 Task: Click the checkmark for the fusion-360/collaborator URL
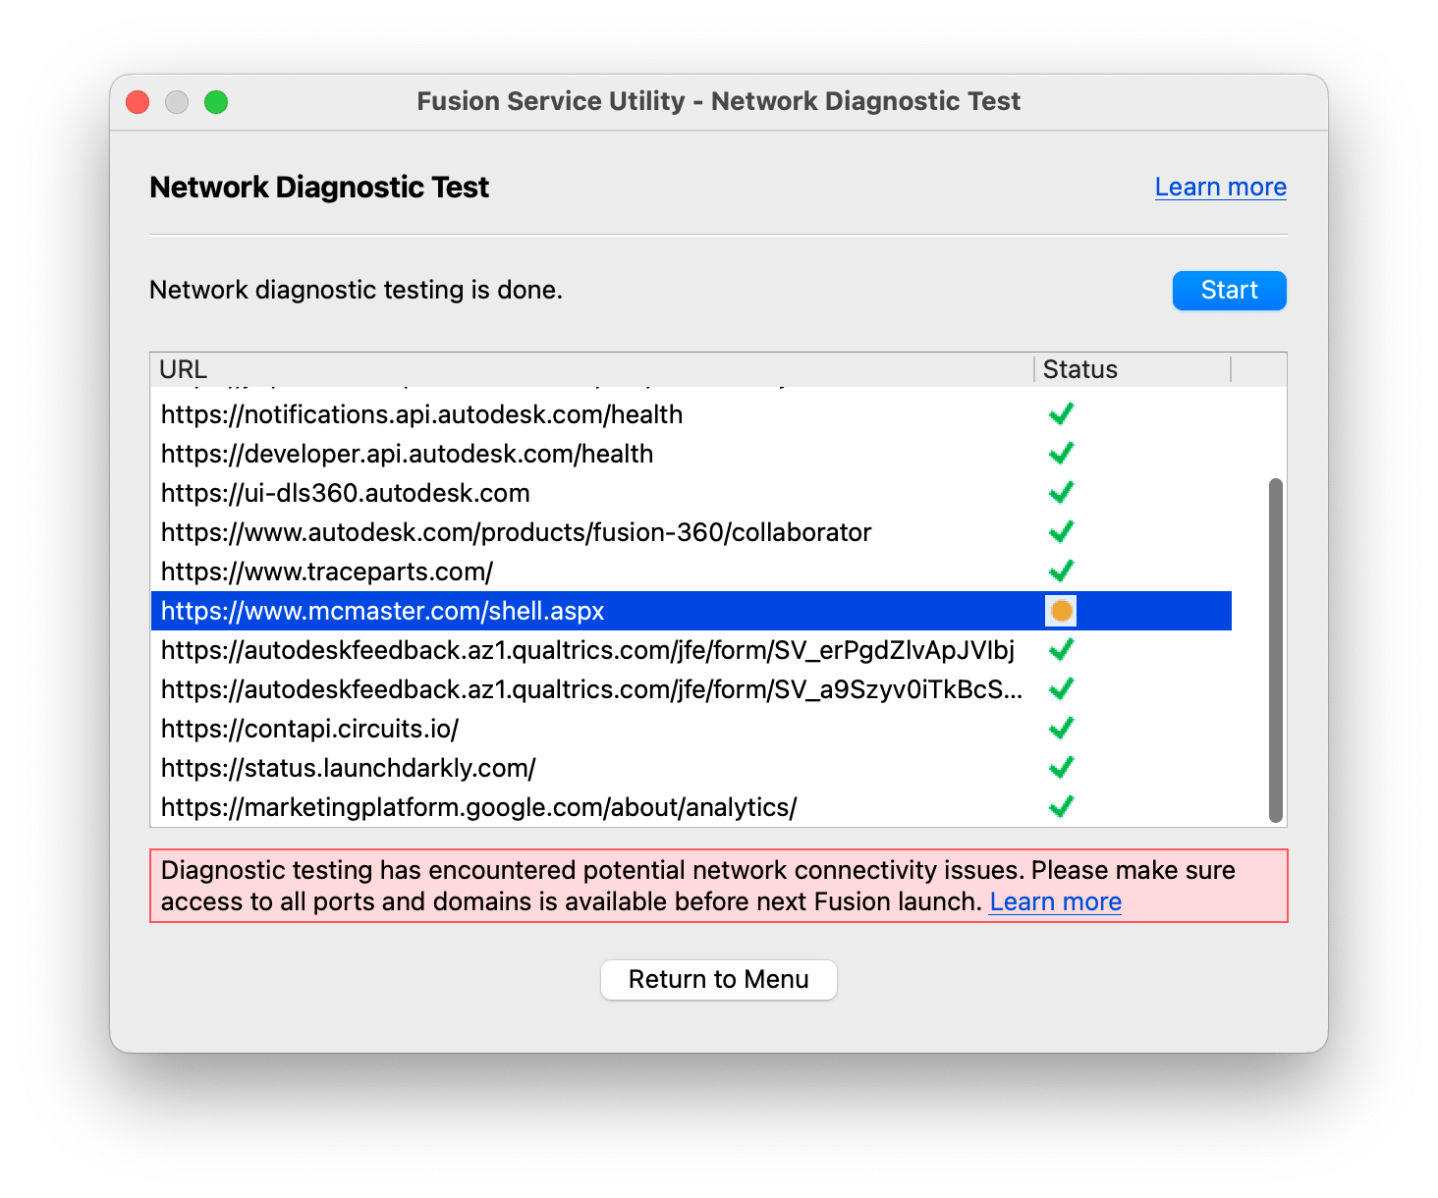[1061, 531]
